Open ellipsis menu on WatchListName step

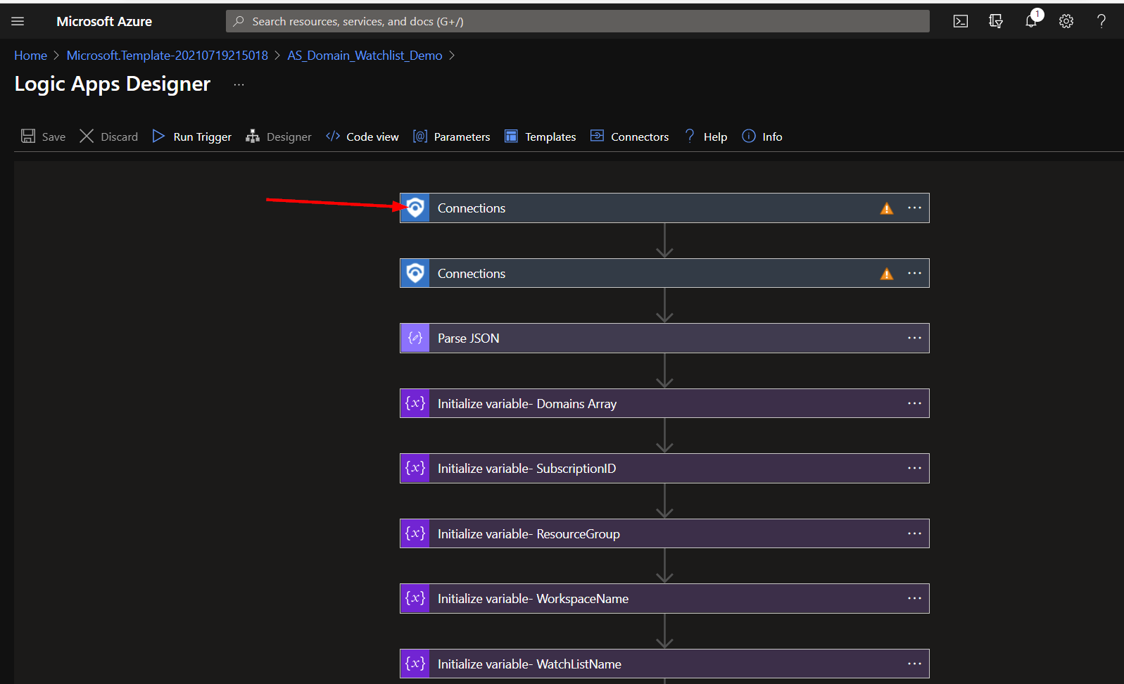point(914,664)
